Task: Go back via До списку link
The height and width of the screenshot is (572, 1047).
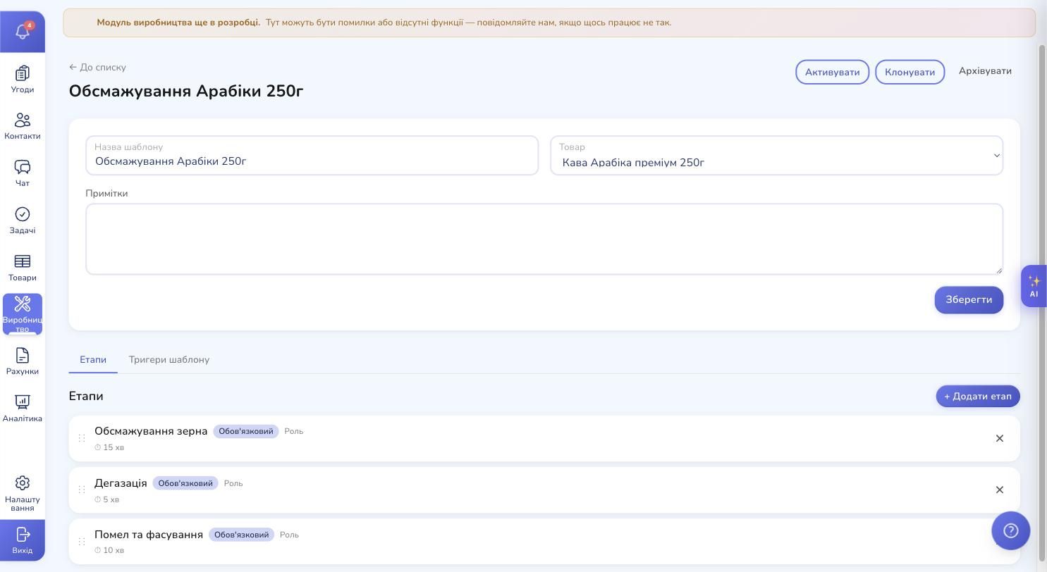Action: click(x=97, y=67)
